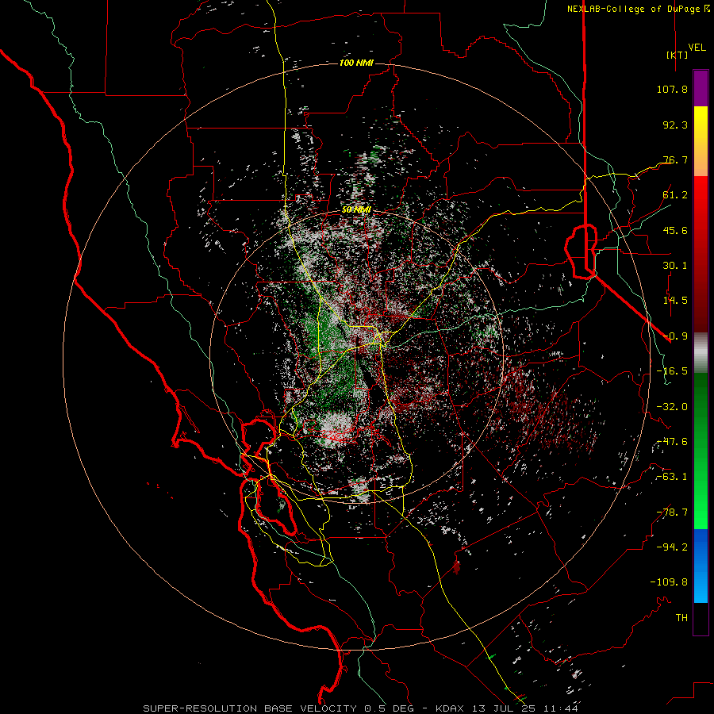Click the 30.1 velocity scale value

(x=675, y=266)
